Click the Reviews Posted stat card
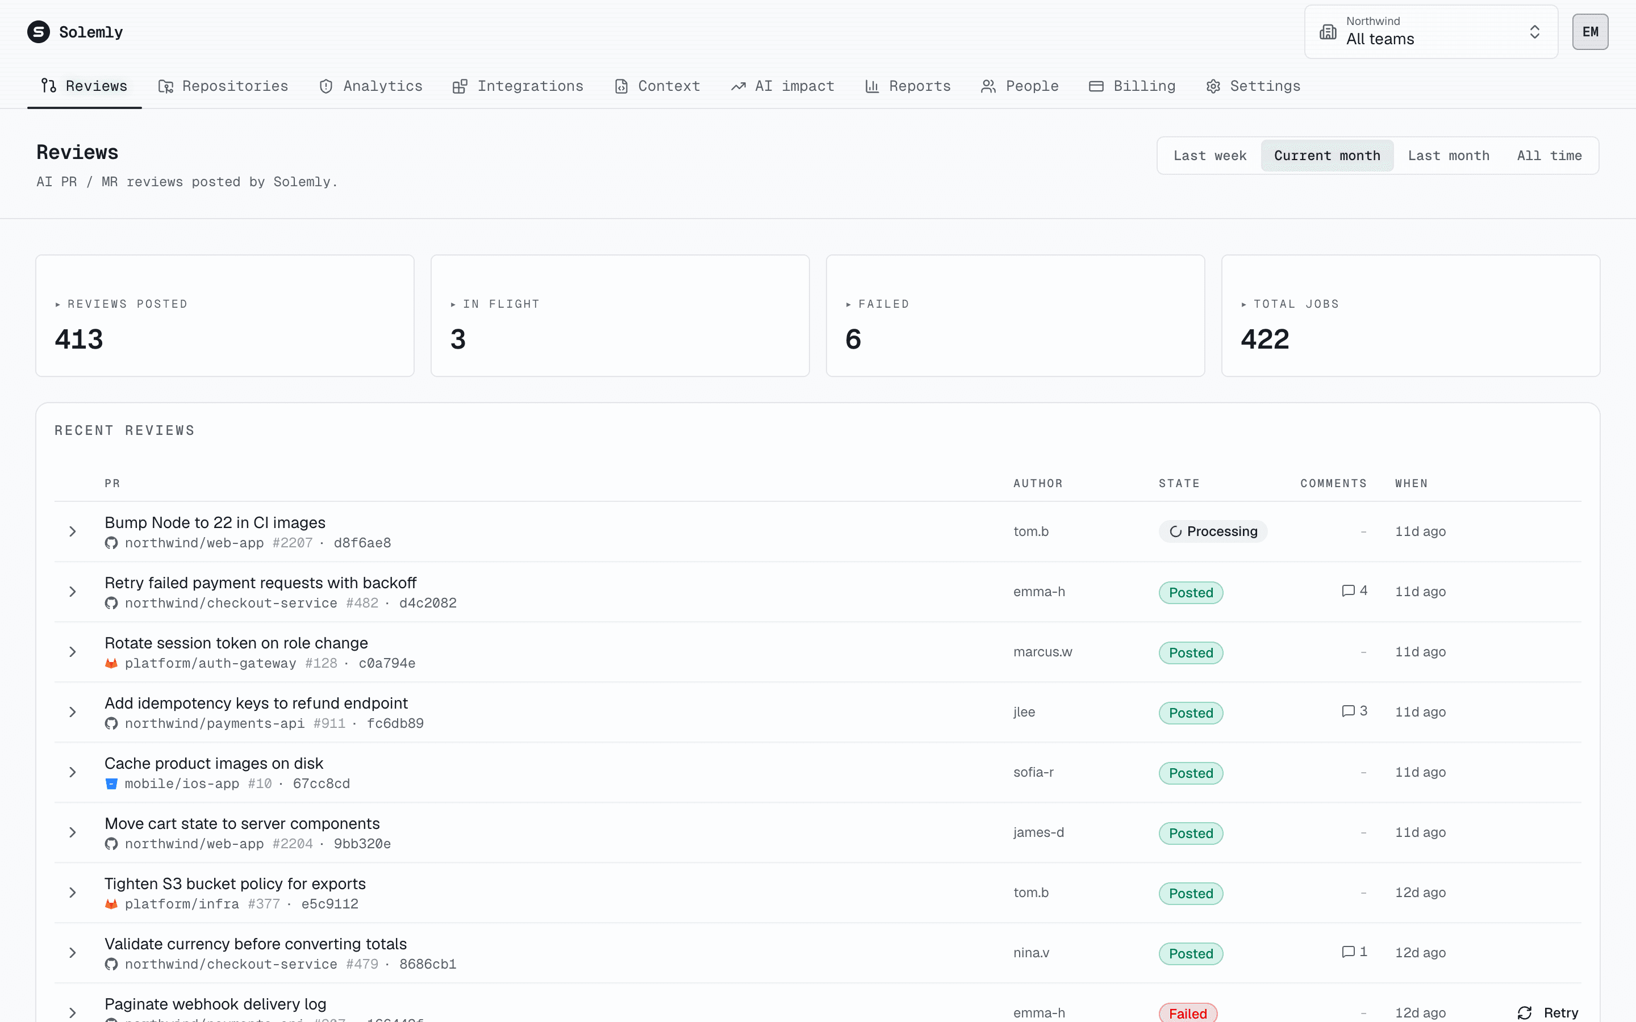Image resolution: width=1636 pixels, height=1022 pixels. pyautogui.click(x=225, y=316)
